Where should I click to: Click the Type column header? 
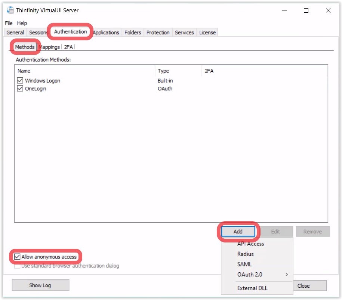[x=178, y=71]
